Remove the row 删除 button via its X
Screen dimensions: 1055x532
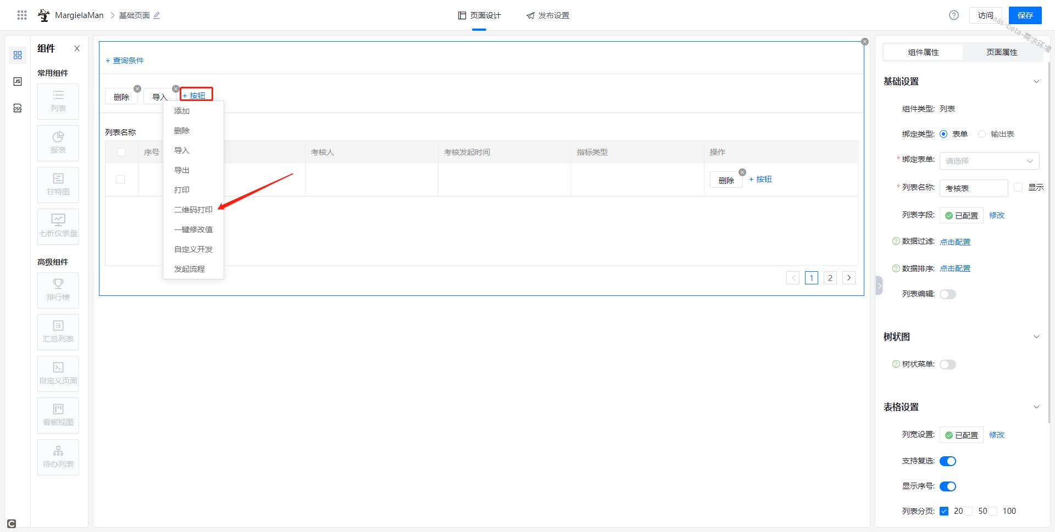tap(742, 172)
